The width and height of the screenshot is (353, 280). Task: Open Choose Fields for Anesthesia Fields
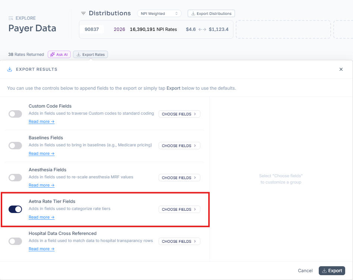tap(179, 178)
